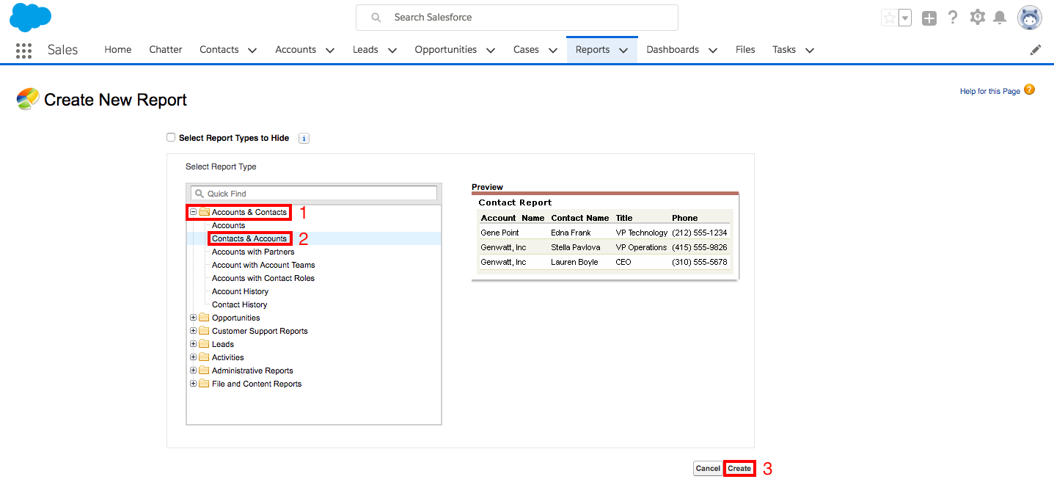Click the magnifier icon in Search Salesforce
1054x504 pixels.
[x=376, y=17]
